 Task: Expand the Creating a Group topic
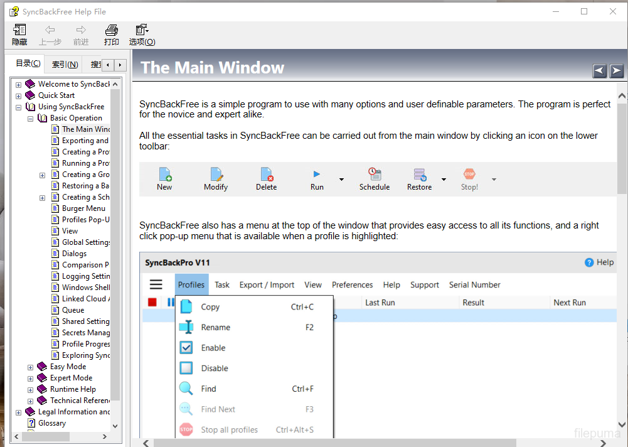(x=43, y=175)
